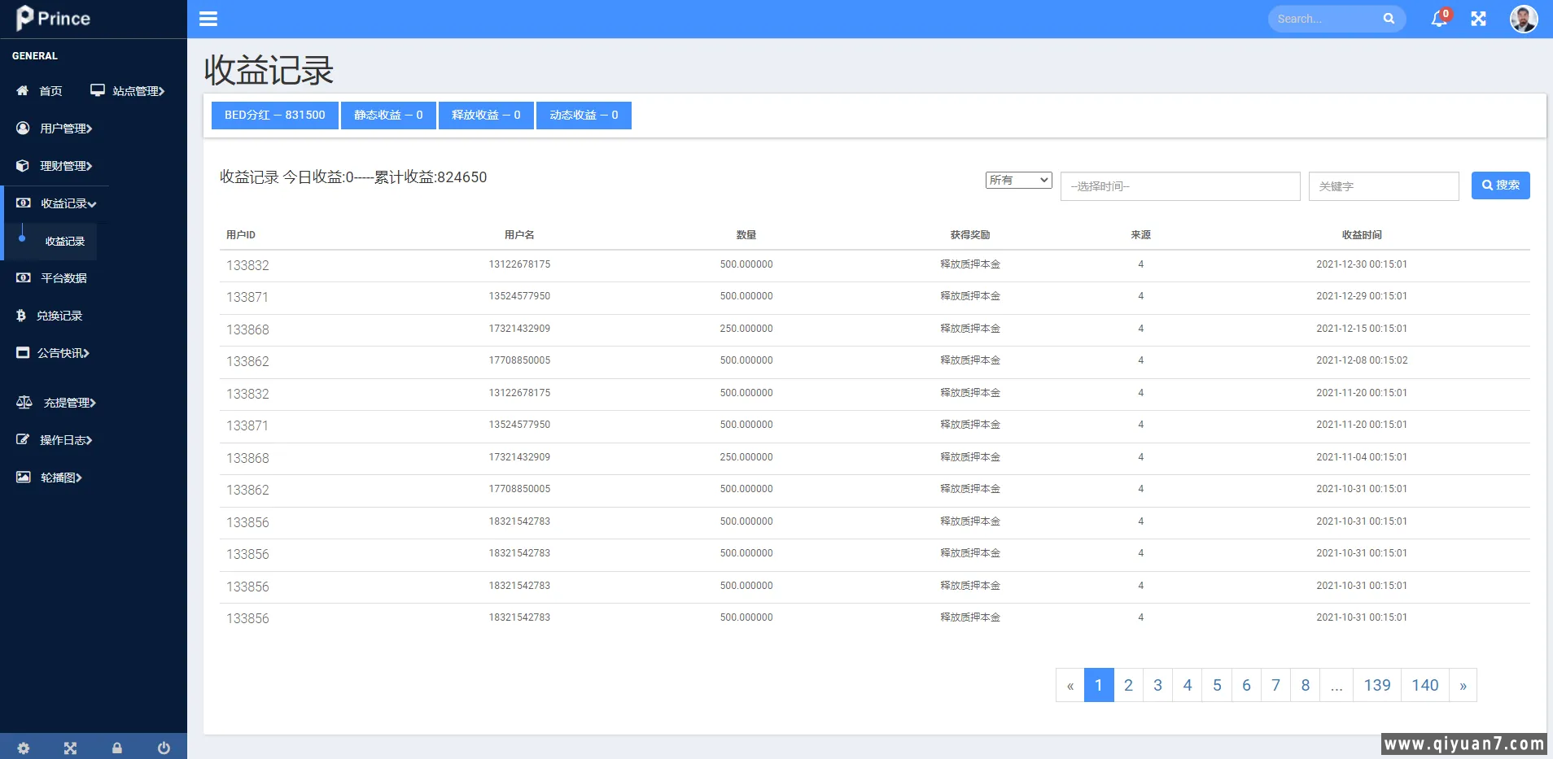Expand the 用户管理 sidebar menu

65,129
